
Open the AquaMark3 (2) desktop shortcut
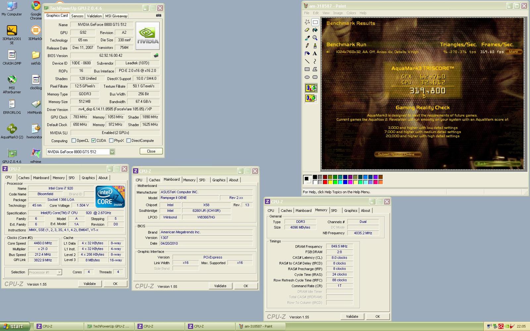tap(12, 131)
